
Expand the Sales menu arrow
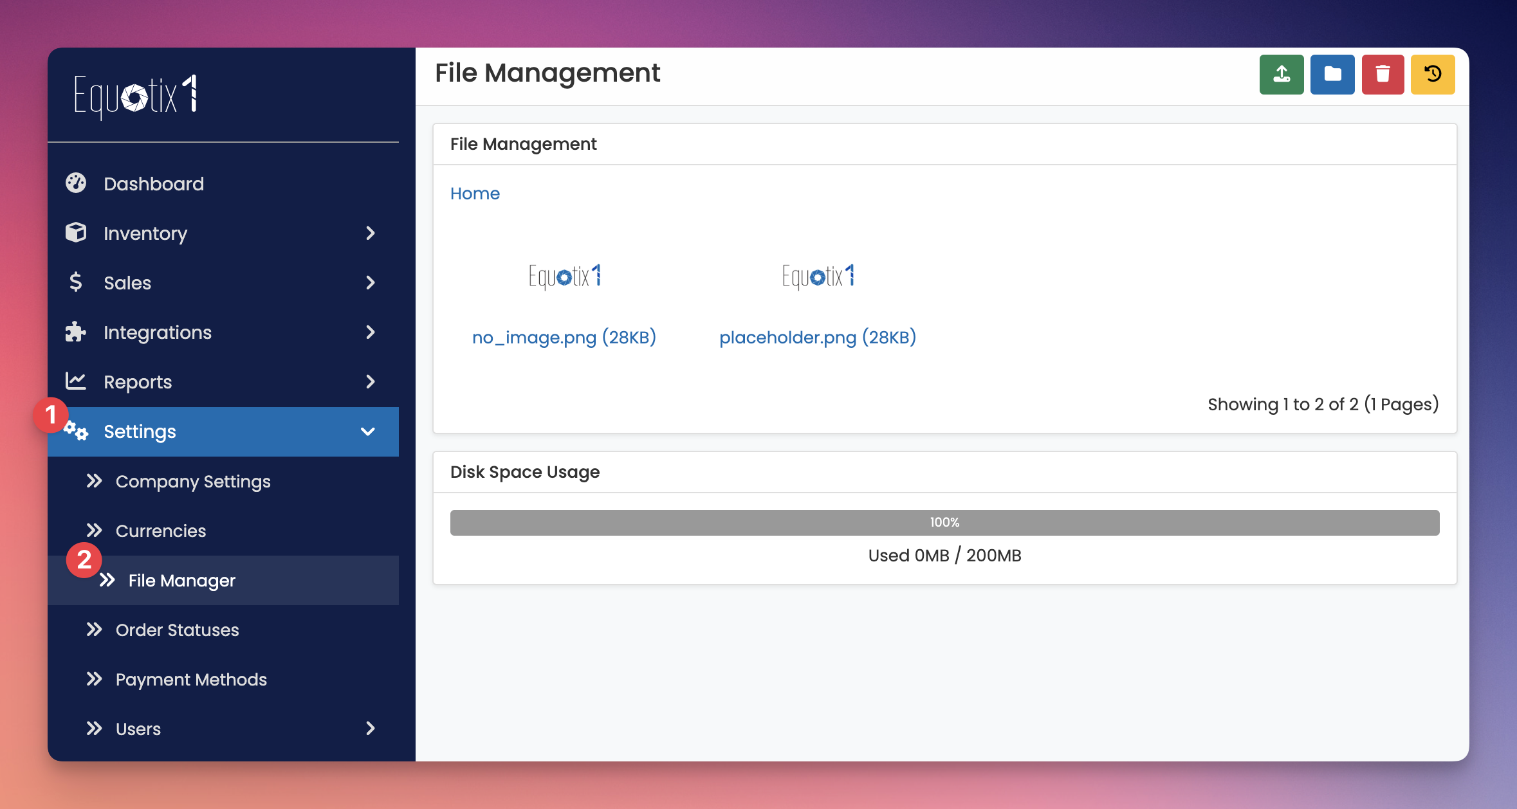point(370,282)
